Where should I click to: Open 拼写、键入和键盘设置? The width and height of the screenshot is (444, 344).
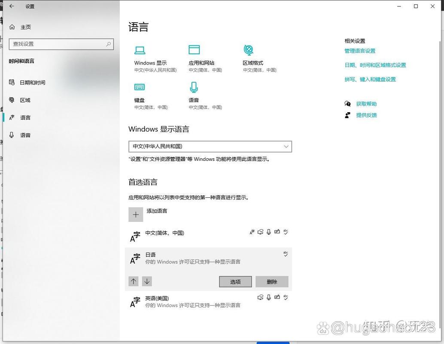pyautogui.click(x=370, y=79)
